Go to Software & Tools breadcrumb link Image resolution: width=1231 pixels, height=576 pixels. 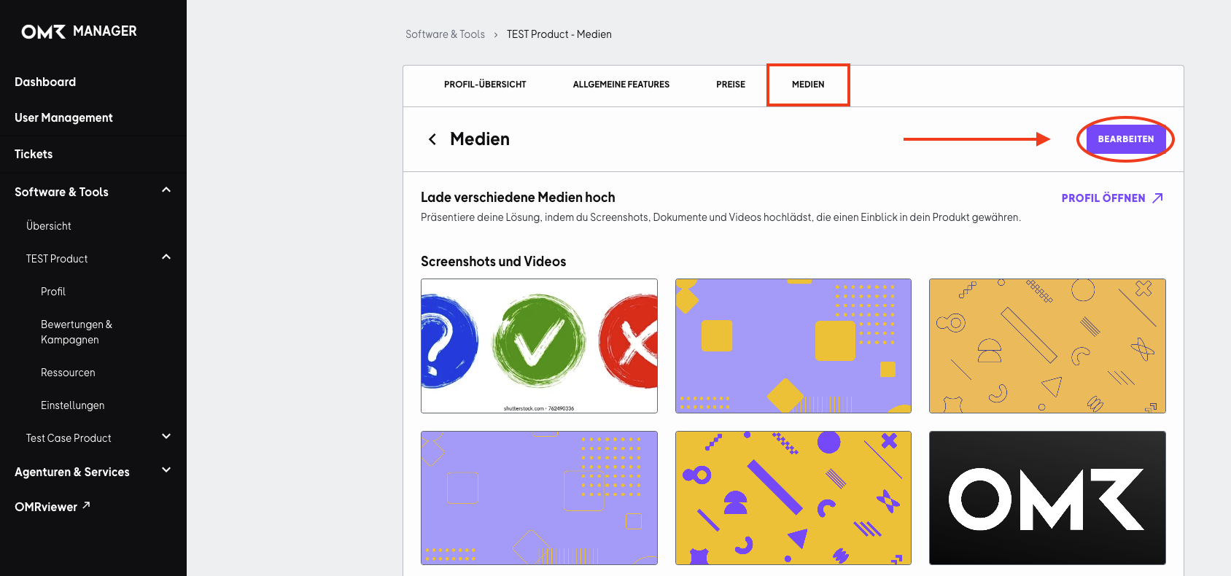tap(445, 34)
